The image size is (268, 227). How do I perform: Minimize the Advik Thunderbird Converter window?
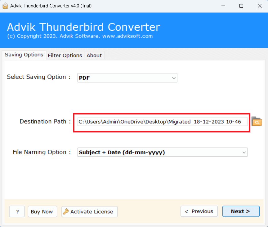(223, 6)
